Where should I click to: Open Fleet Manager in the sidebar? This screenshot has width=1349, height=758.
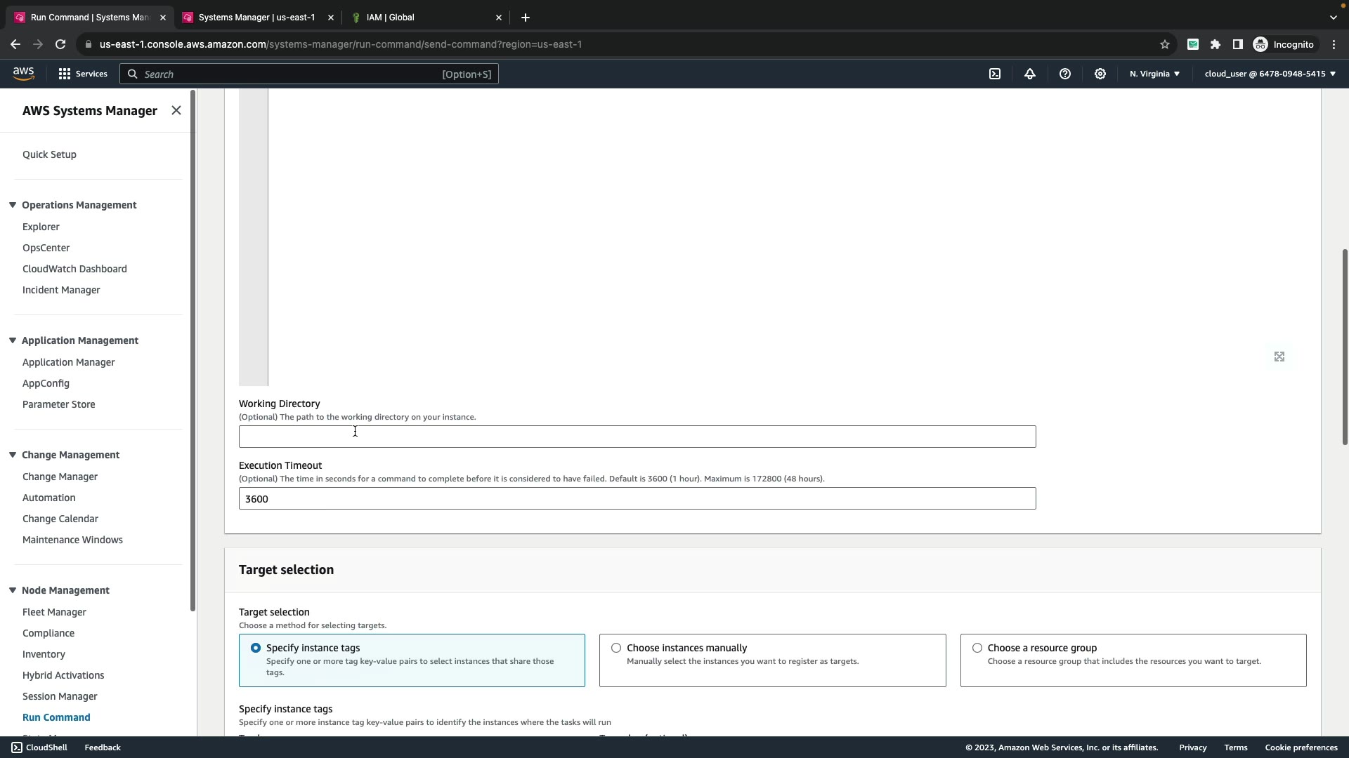pyautogui.click(x=54, y=612)
